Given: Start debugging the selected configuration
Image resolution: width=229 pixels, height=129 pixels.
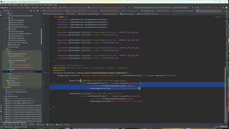Looking at the screenshot, I should [195, 8].
